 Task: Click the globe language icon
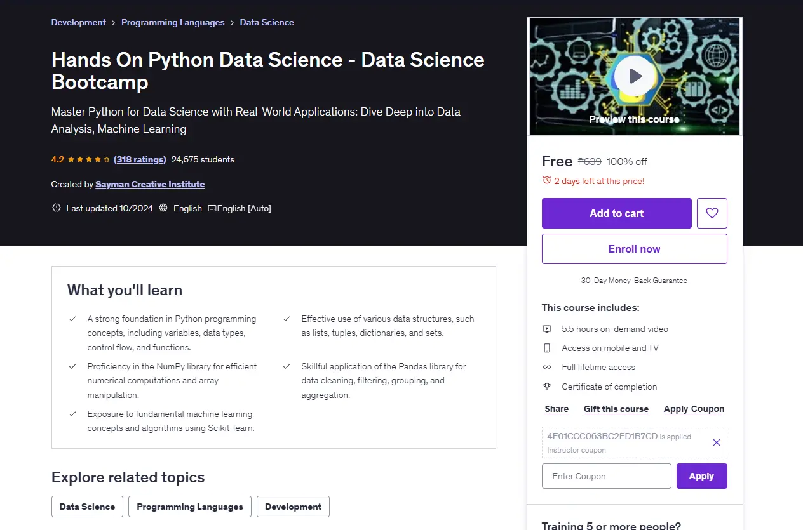coord(163,208)
